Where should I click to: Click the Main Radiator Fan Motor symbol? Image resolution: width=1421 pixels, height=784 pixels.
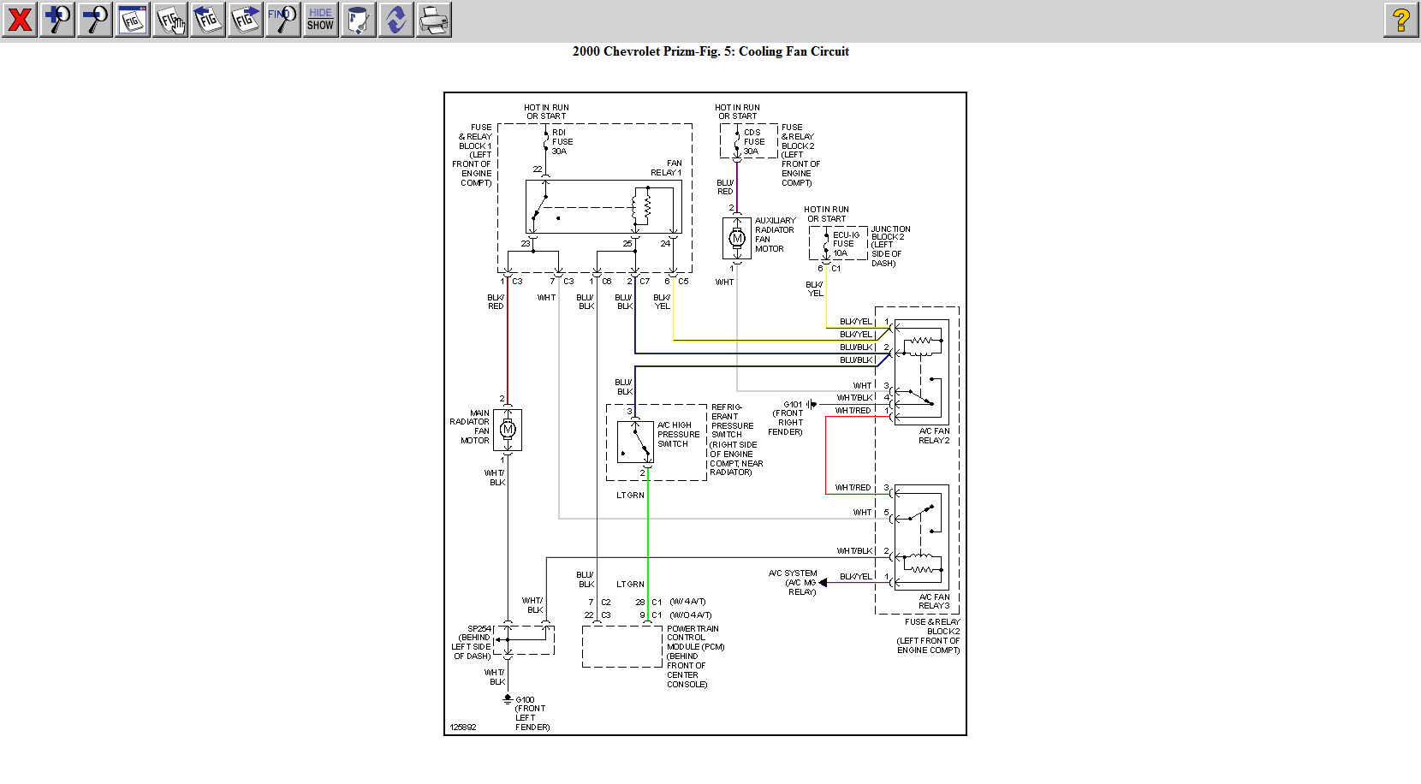[508, 430]
